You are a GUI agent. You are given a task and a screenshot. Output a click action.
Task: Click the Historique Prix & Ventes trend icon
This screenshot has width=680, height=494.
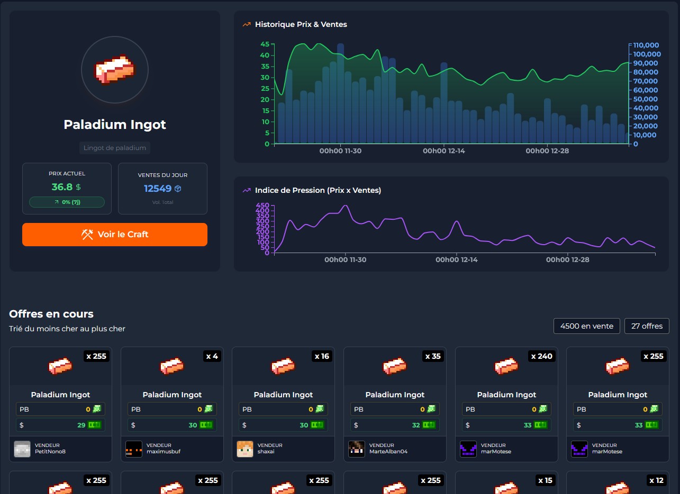[x=247, y=24]
